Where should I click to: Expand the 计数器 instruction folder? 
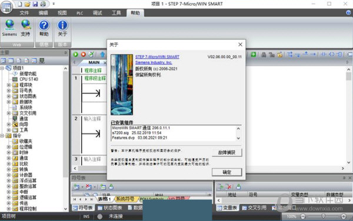9,175
